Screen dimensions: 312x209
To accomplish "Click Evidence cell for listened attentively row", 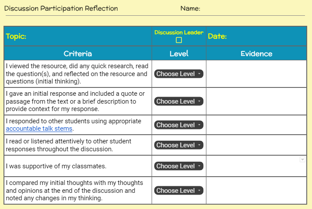I will [x=256, y=145].
